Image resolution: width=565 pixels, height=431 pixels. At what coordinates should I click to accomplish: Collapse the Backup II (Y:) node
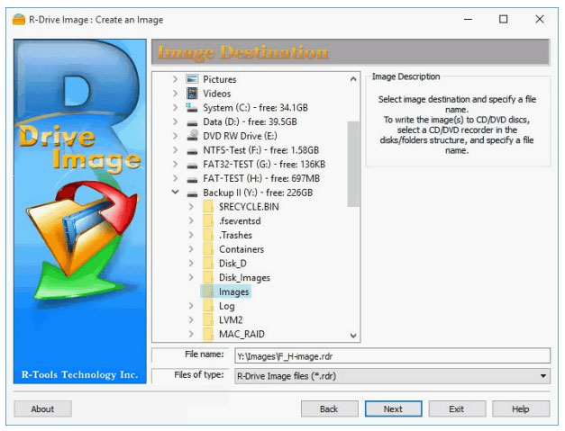[x=175, y=193]
